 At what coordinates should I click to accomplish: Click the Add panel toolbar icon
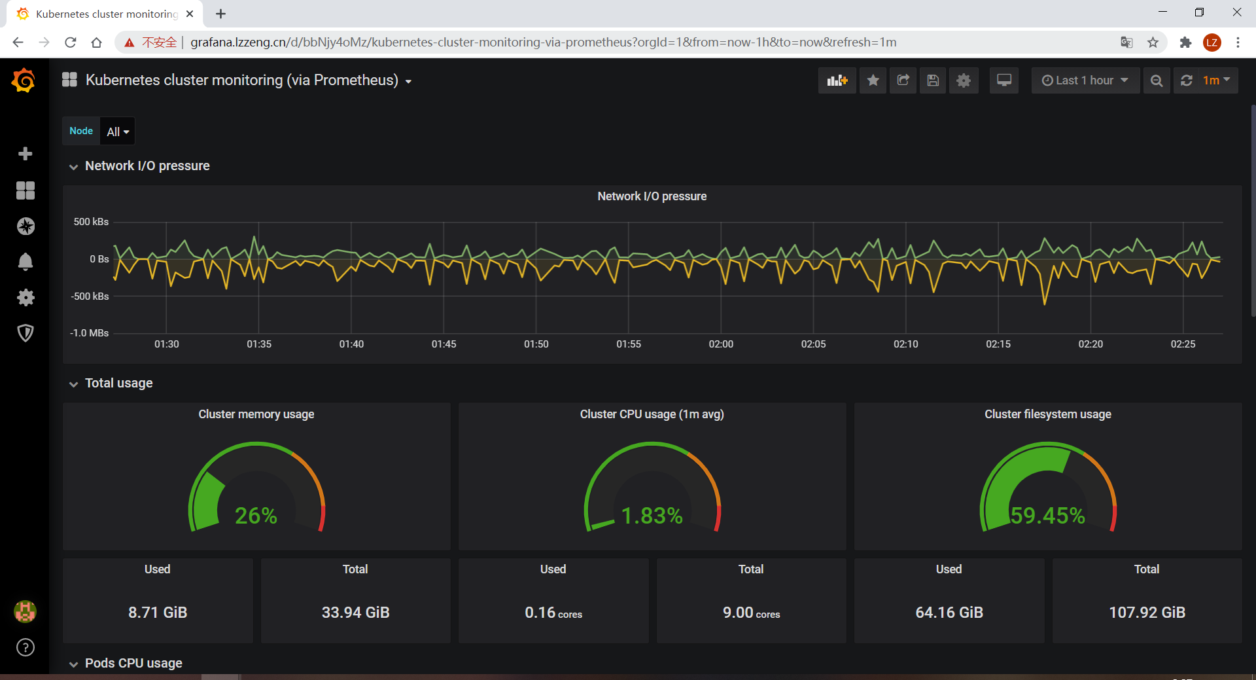837,81
